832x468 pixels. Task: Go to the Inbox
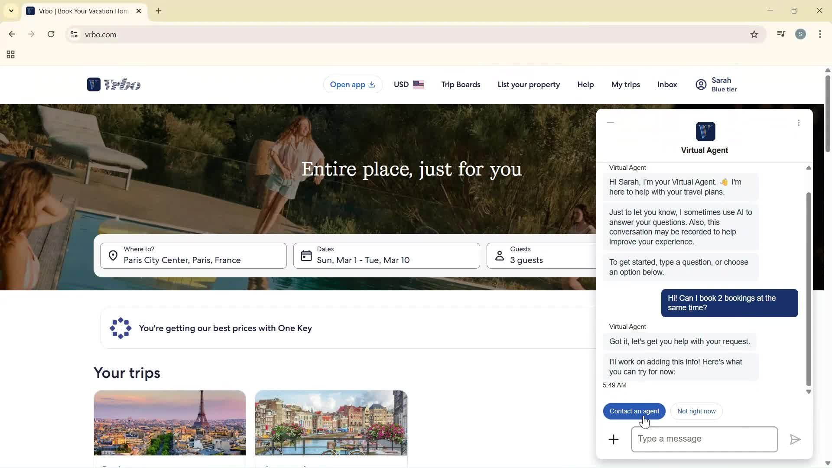(667, 84)
